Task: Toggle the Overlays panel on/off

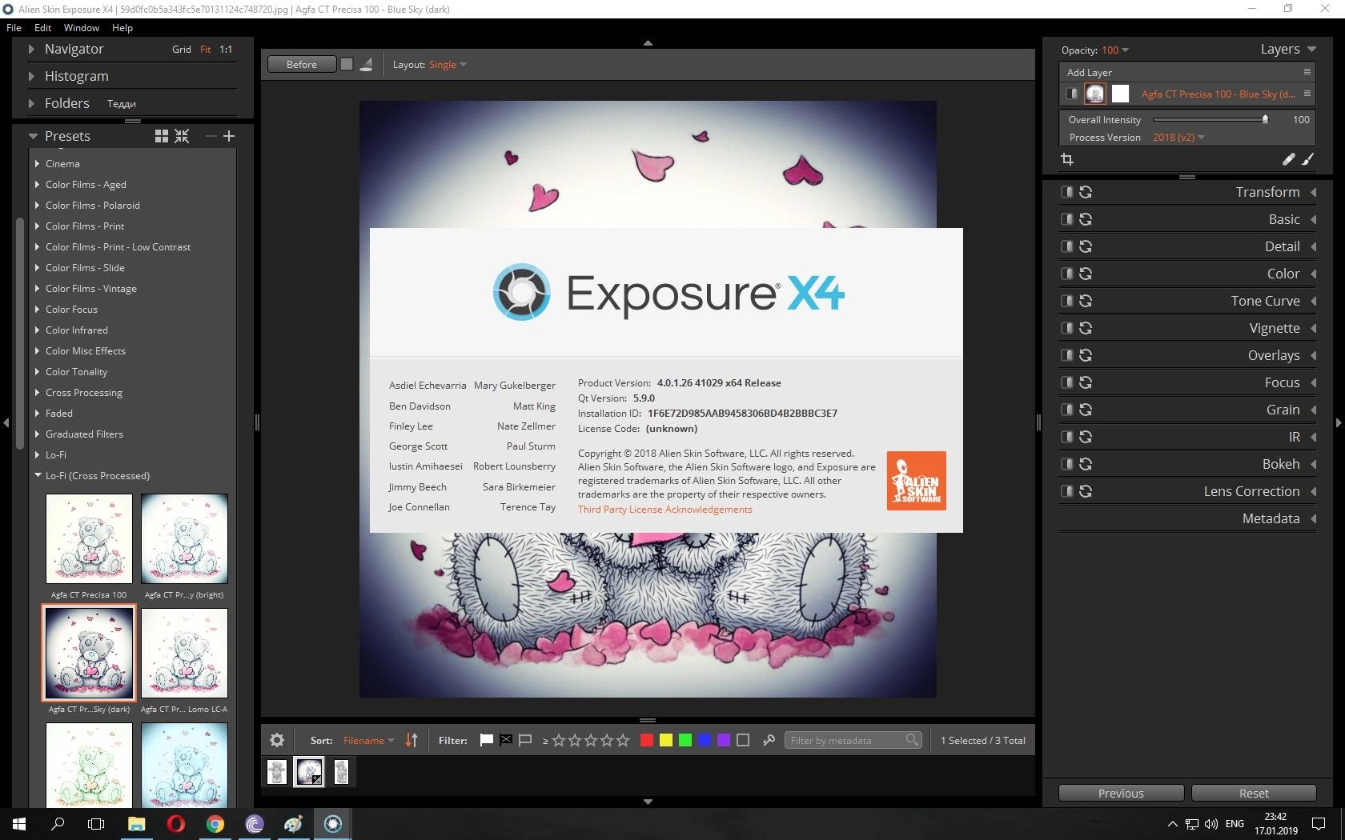Action: pos(1066,355)
